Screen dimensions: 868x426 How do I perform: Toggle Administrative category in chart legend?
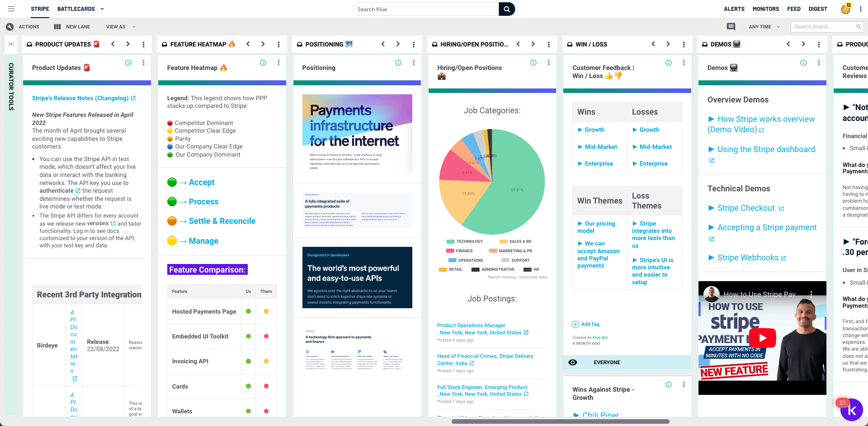(x=493, y=269)
